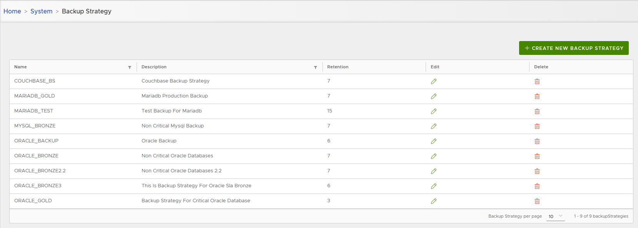This screenshot has height=228, width=638.
Task: Open the Description column filter
Action: point(316,67)
